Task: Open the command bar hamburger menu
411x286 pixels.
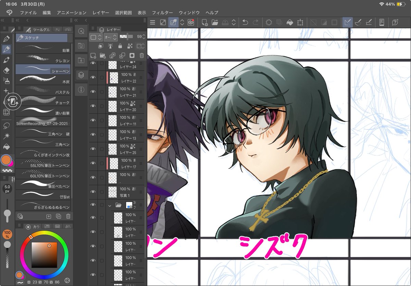Action: point(153,22)
